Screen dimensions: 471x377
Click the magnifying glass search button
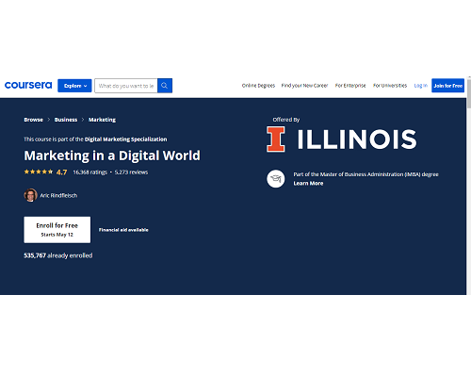(165, 86)
